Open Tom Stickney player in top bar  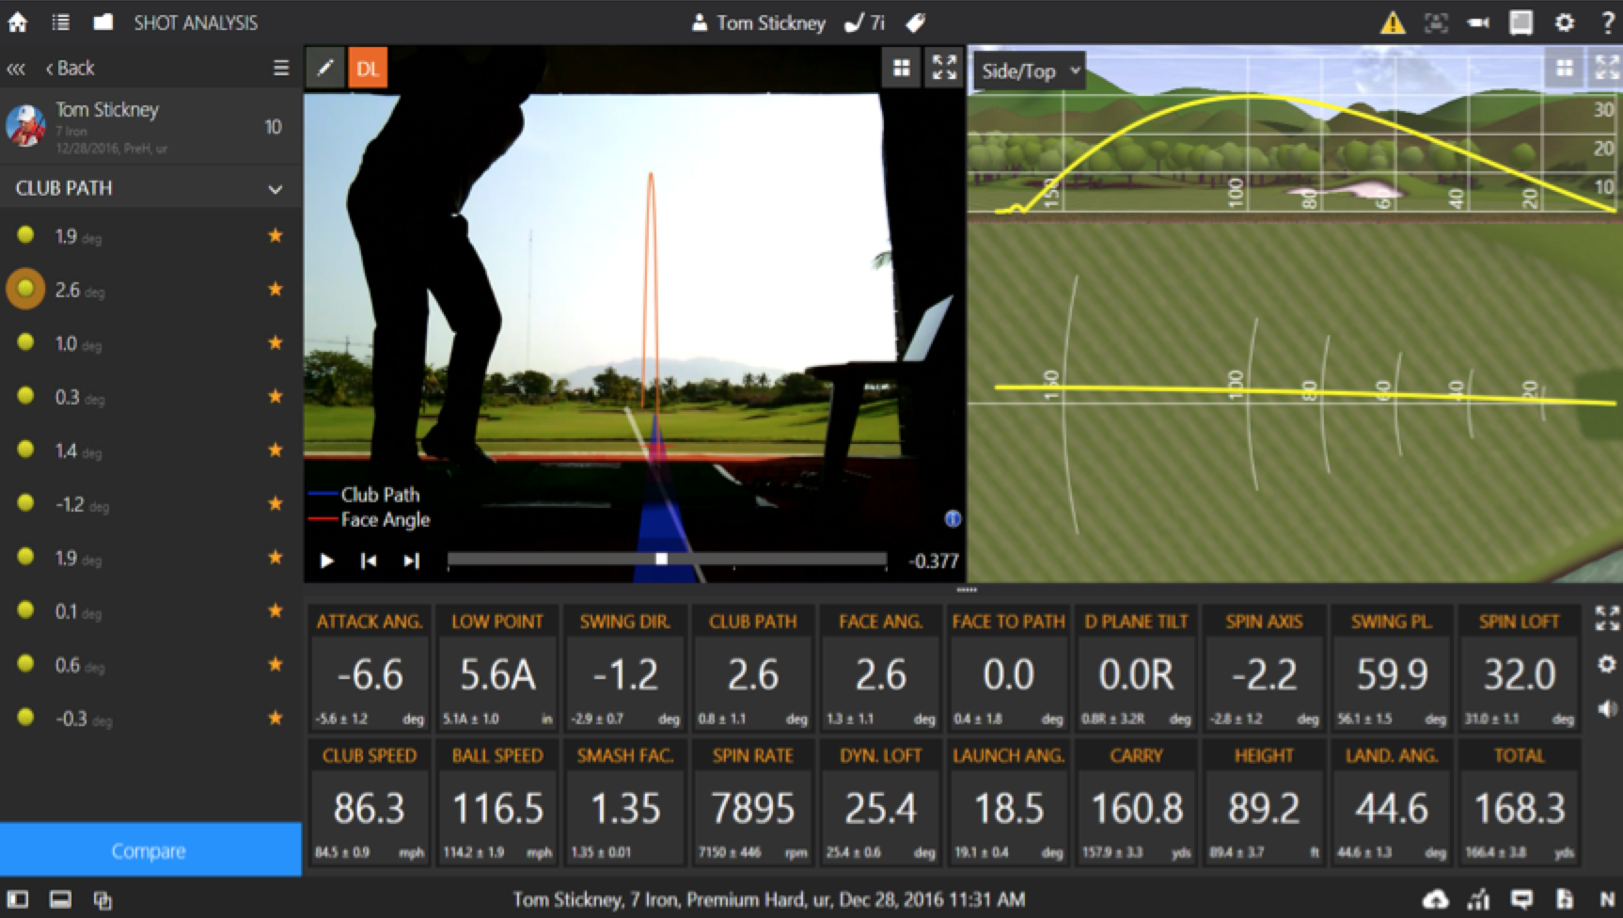coord(759,23)
